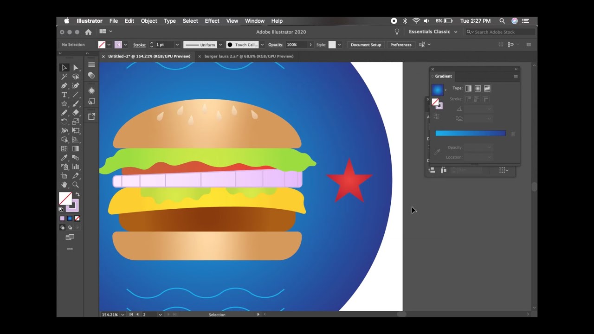Choose the Star shape tool
594x334 pixels.
point(64,103)
